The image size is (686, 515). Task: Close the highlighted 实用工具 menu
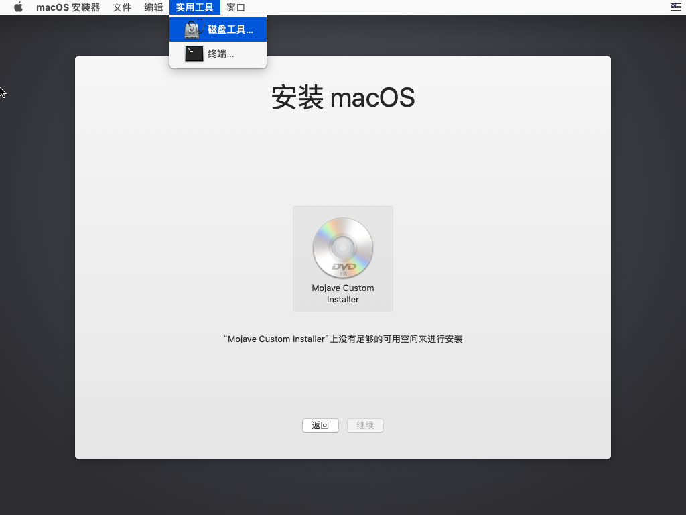tap(195, 7)
